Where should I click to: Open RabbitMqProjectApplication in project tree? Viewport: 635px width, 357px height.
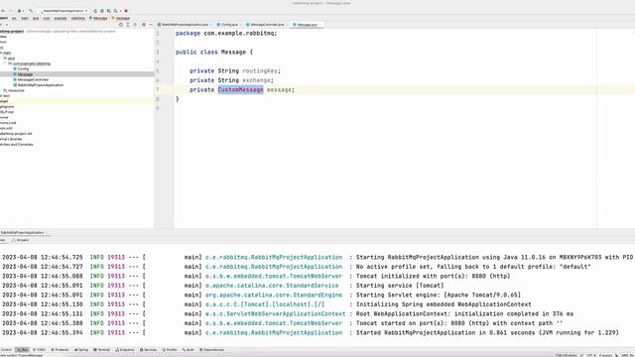[x=40, y=85]
